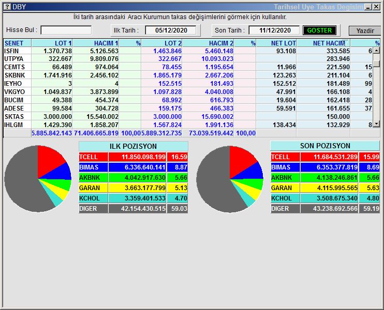
Task: Click KCHOL in ILK POZISYON legend
Action: (93, 198)
